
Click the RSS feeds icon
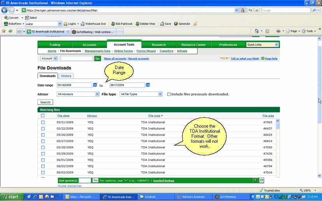coord(267,31)
